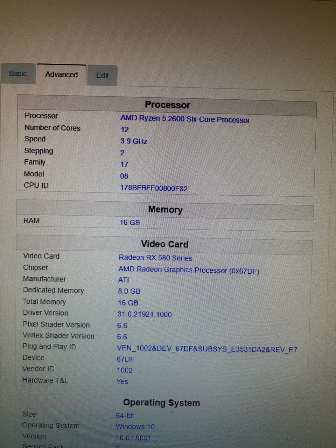This screenshot has height=448, width=336.
Task: Select driver version '31.0.21921.1000'
Action: click(145, 314)
